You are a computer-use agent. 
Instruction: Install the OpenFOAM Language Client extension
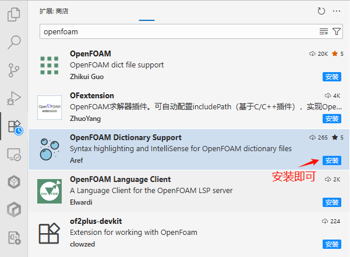pyautogui.click(x=331, y=202)
